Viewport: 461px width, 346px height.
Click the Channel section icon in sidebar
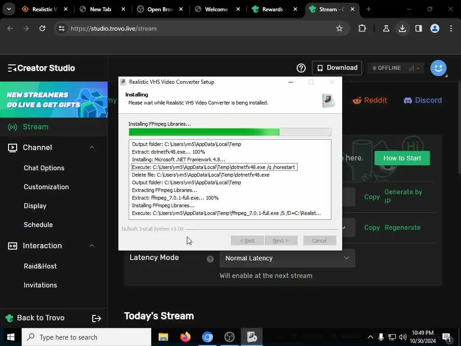click(12, 147)
